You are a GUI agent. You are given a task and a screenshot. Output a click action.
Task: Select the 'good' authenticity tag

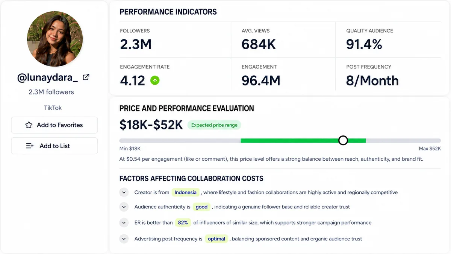[x=202, y=207]
